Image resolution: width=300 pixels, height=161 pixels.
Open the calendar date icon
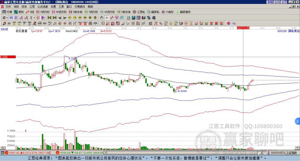pyautogui.click(x=128, y=18)
